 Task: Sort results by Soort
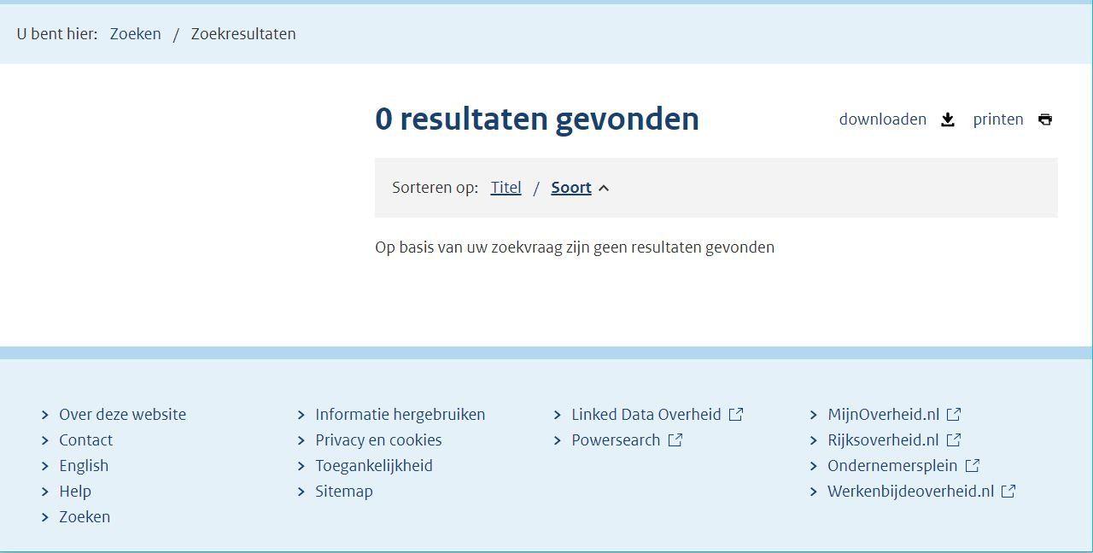click(x=571, y=187)
